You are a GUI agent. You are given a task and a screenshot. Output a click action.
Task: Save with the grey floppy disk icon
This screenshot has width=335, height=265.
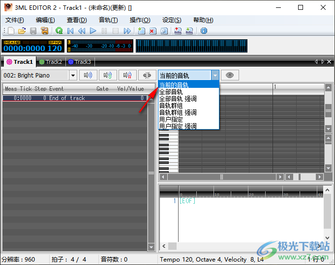coord(33,31)
